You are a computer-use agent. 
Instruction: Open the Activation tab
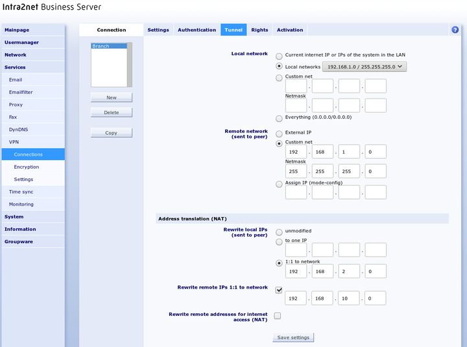tap(290, 30)
